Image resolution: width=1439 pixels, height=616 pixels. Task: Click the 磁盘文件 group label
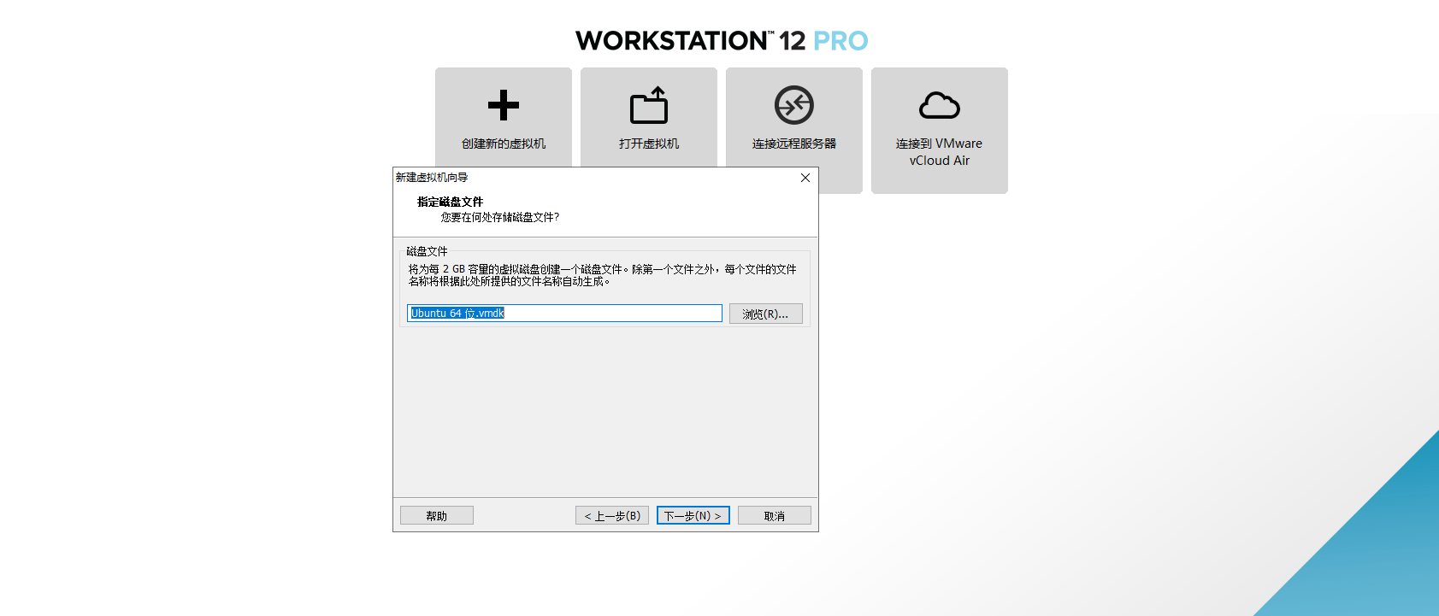[427, 251]
